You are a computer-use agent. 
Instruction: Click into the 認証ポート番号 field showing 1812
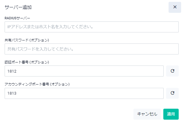[x=84, y=71]
